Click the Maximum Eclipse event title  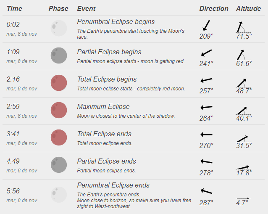click(x=103, y=107)
